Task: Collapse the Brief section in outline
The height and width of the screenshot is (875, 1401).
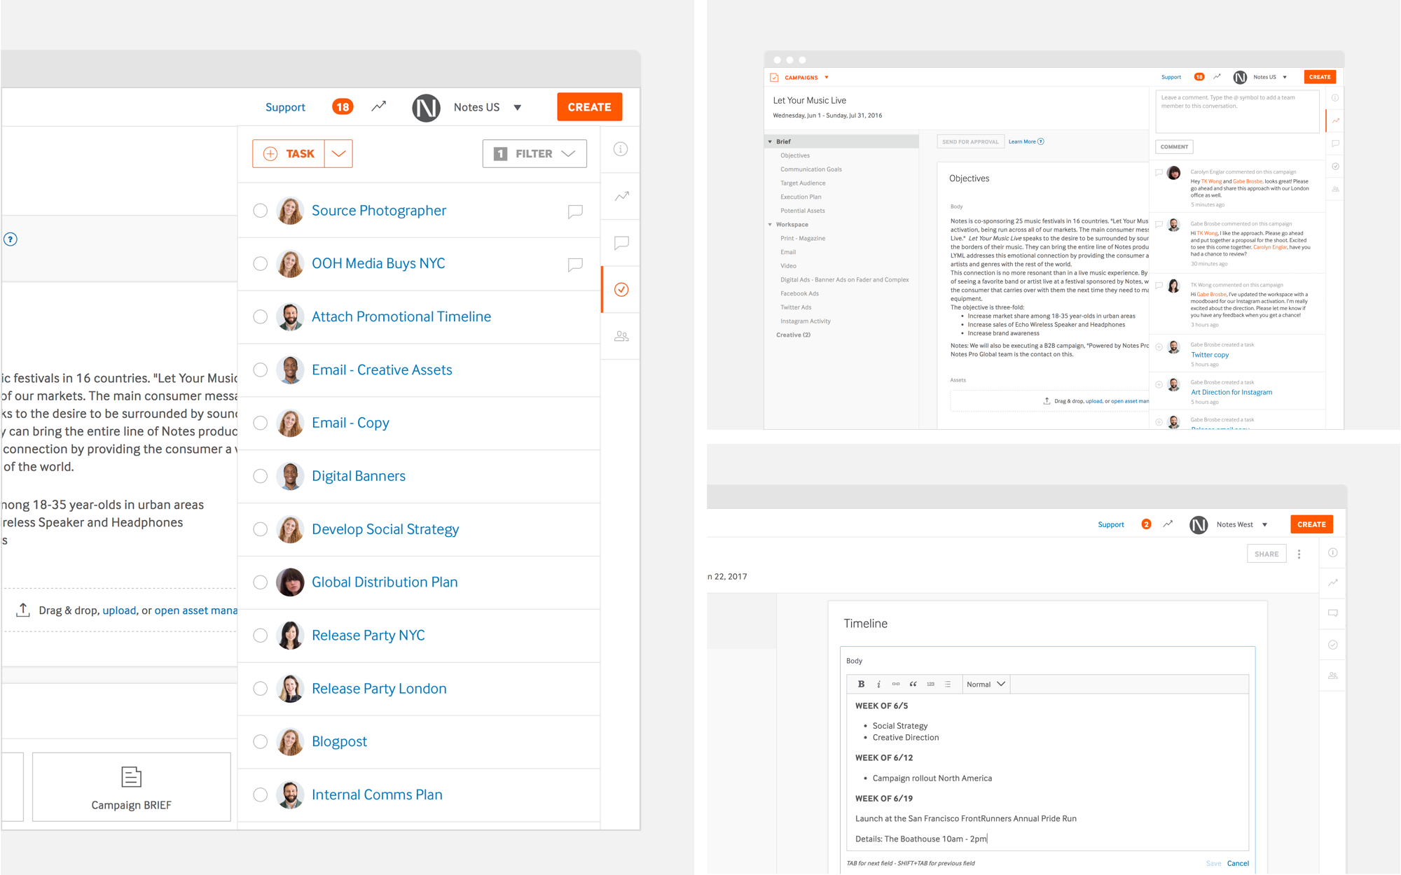Action: click(x=771, y=141)
